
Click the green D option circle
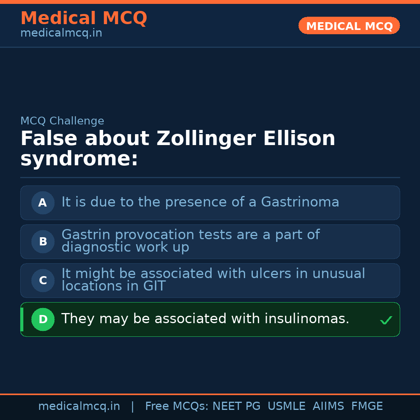tap(43, 319)
